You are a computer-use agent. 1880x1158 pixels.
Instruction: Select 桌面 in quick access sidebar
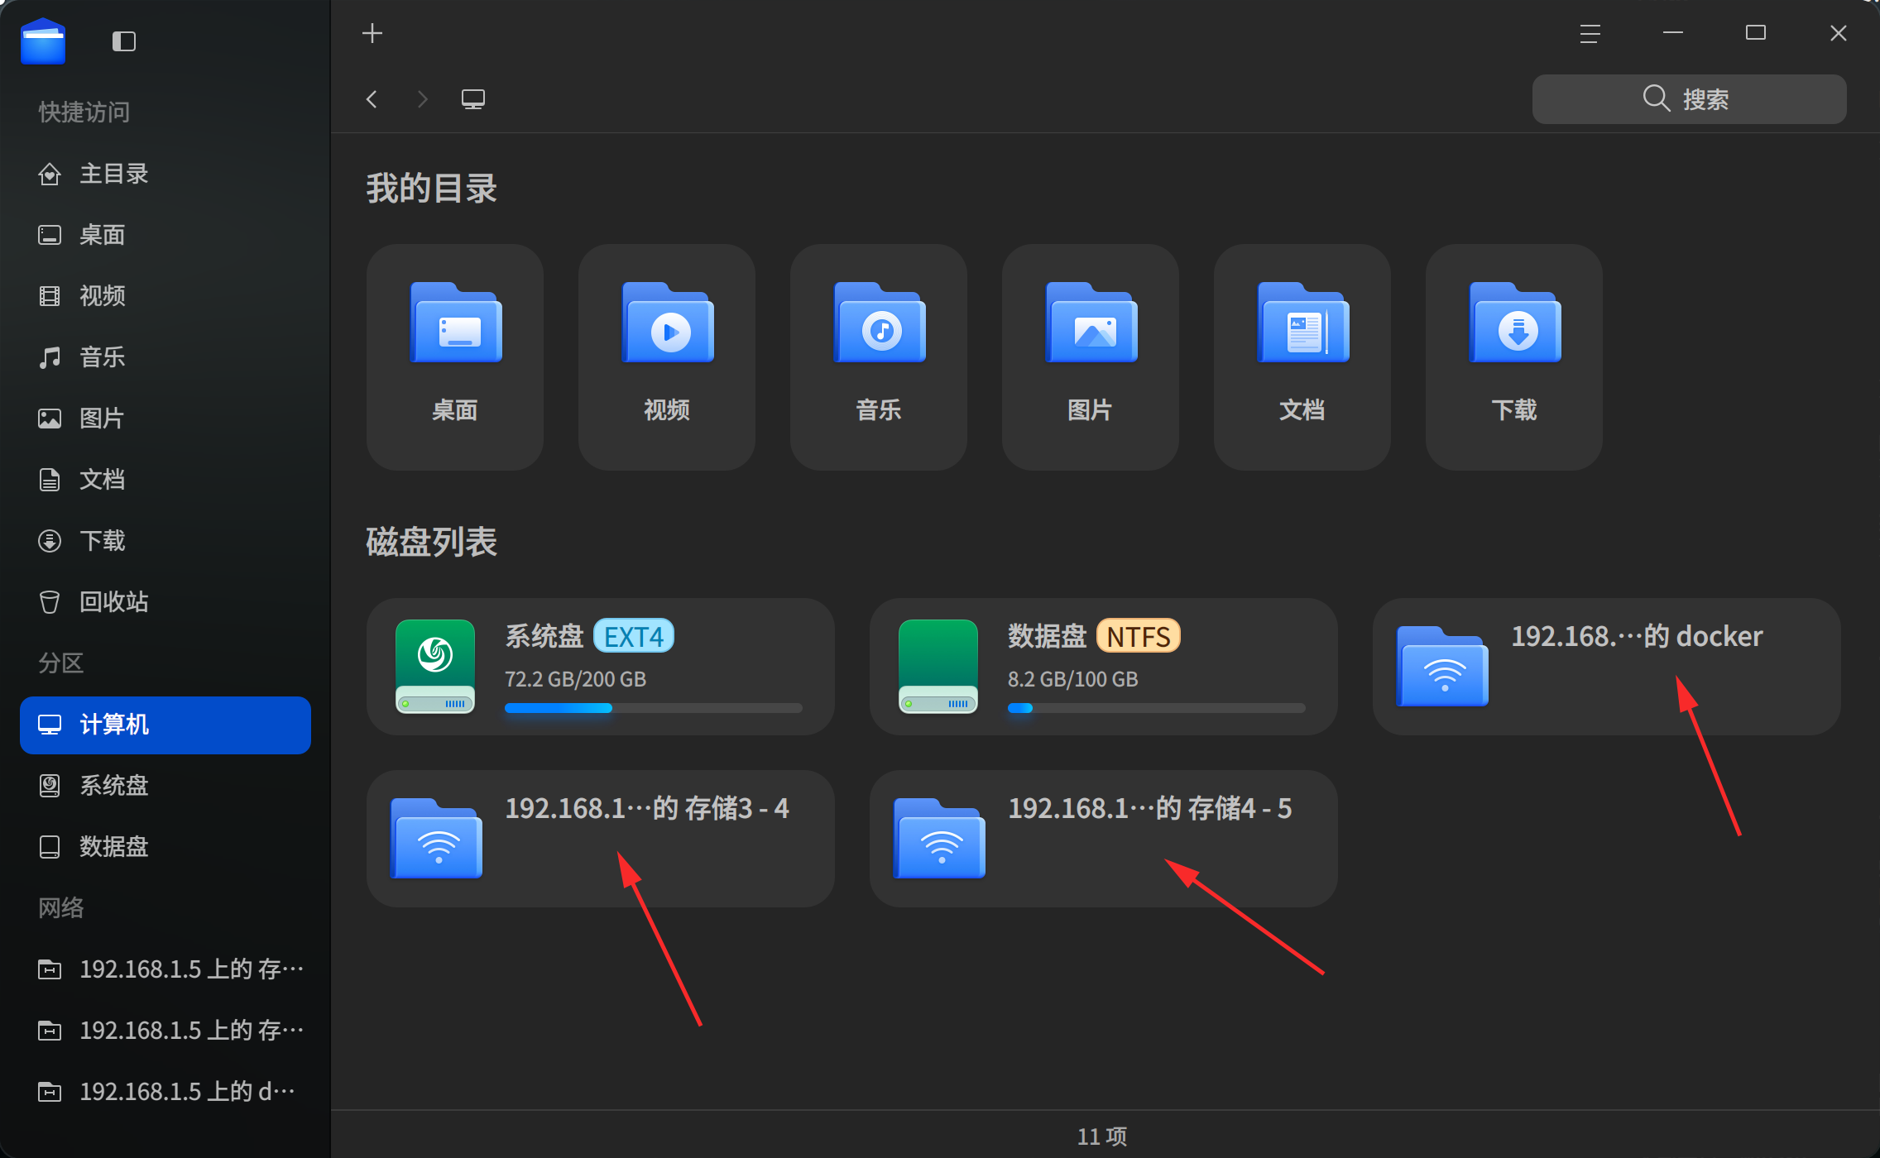pos(165,235)
